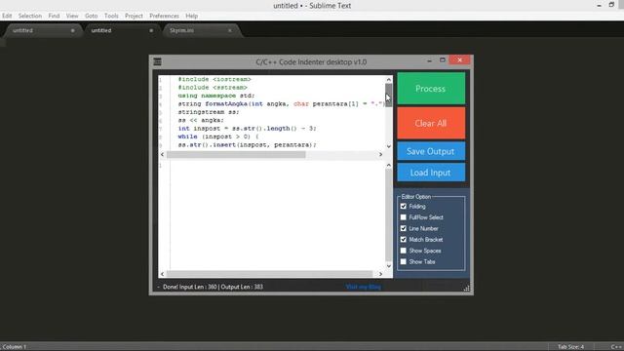Maximize the Code Indenter window
The image size is (624, 351).
442,60
